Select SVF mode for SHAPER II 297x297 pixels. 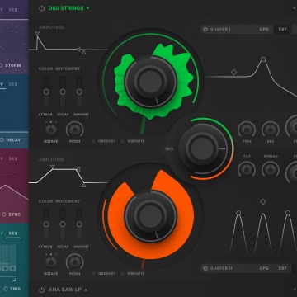pyautogui.click(x=283, y=268)
